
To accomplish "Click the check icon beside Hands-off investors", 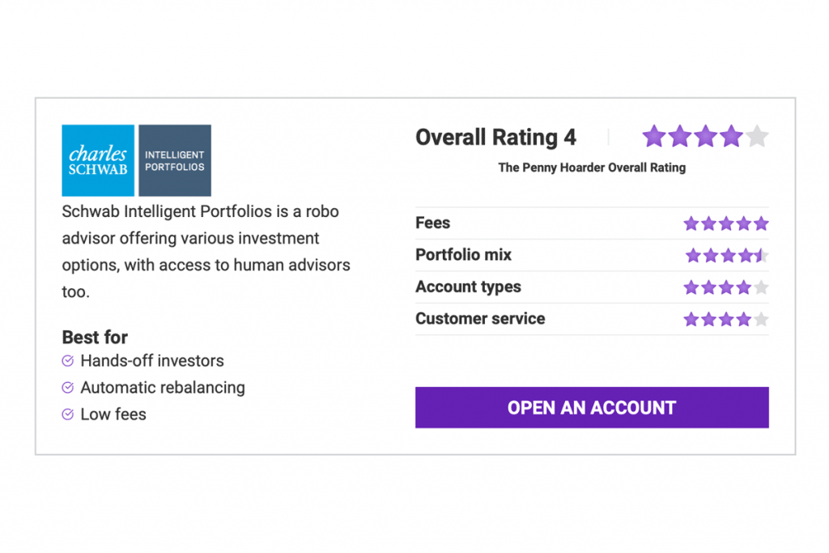I will click(x=68, y=361).
